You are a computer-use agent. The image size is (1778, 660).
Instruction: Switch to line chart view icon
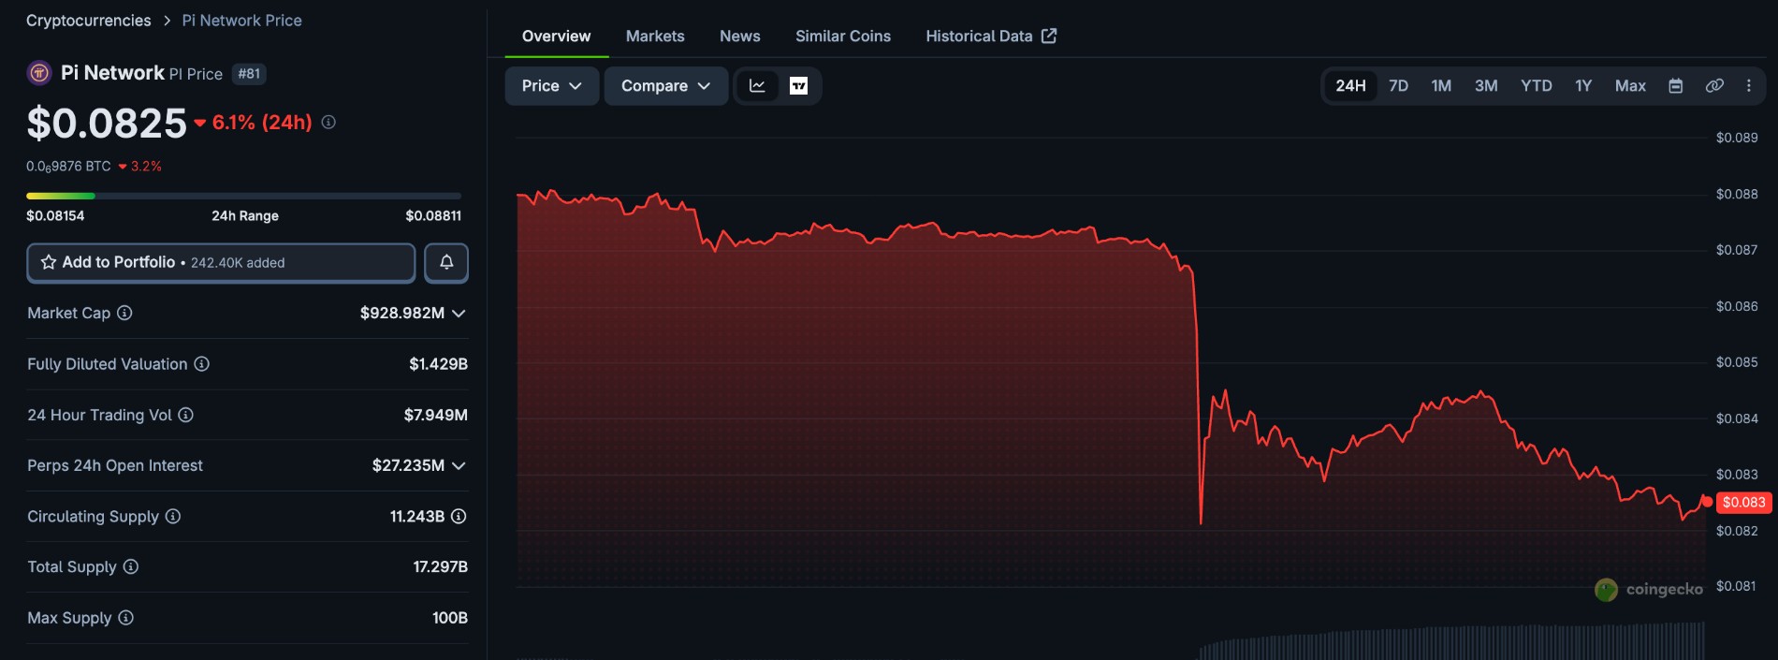pos(757,86)
